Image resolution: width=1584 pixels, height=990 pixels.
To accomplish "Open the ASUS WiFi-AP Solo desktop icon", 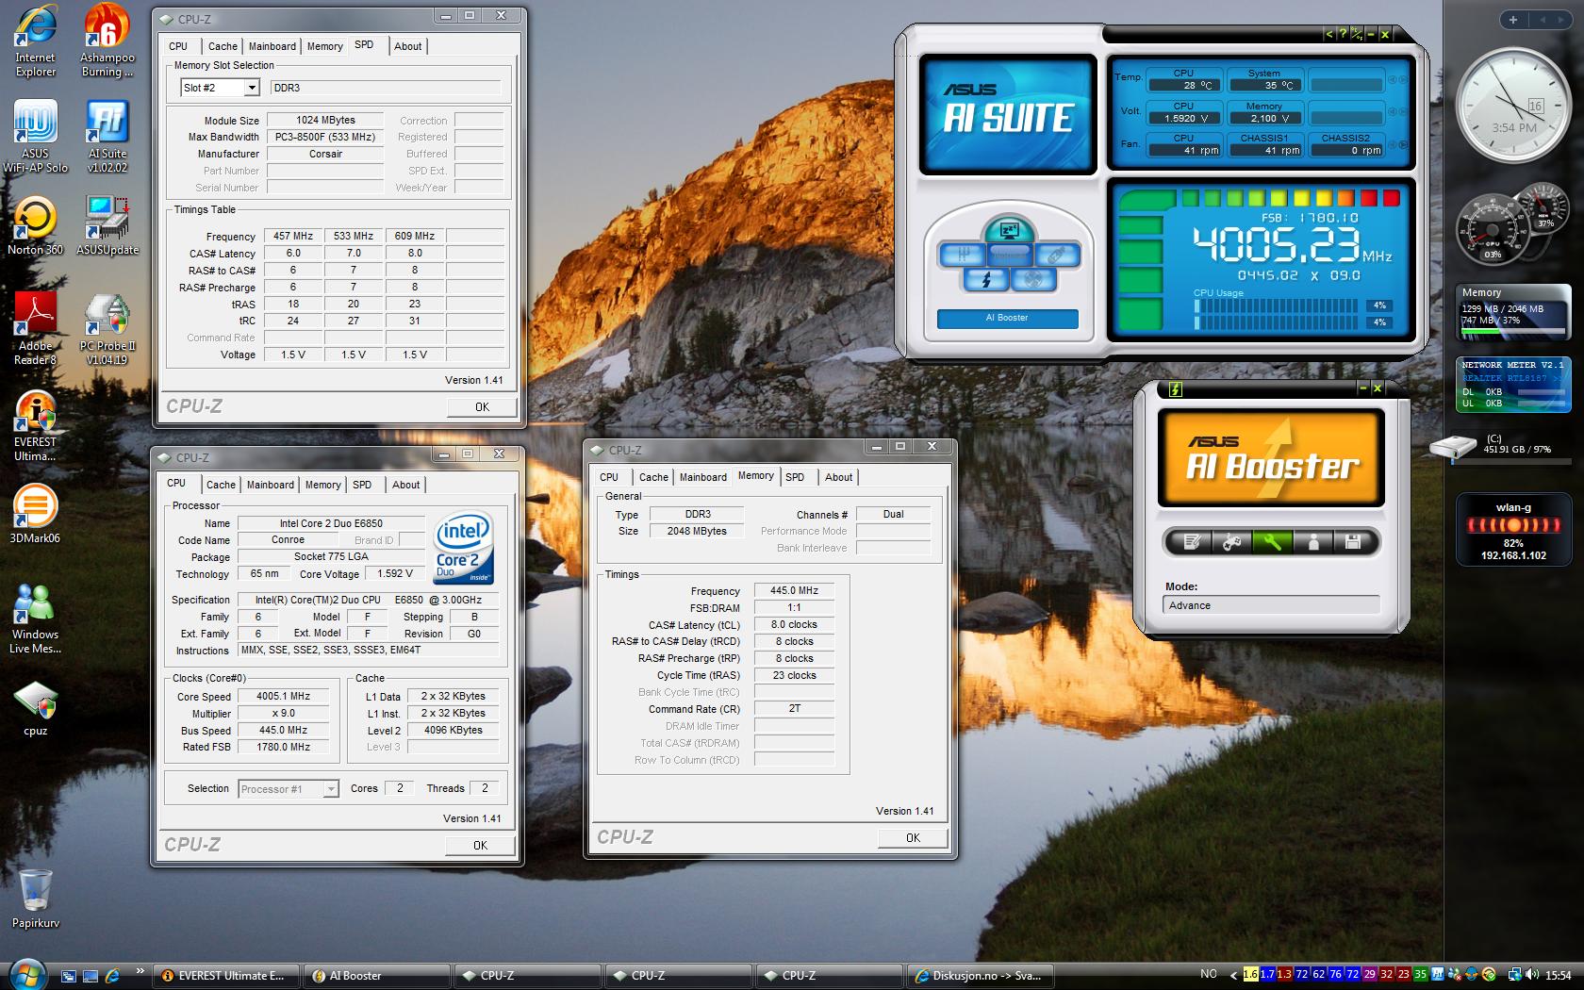I will [35, 137].
